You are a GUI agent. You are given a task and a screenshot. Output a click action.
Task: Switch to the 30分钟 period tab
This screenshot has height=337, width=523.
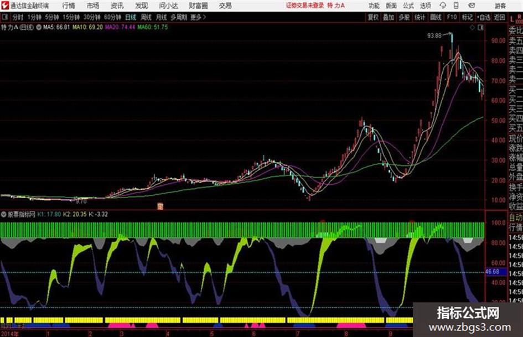pos(92,17)
